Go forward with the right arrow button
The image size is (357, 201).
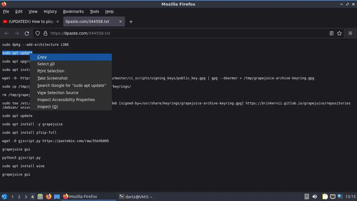click(17, 33)
